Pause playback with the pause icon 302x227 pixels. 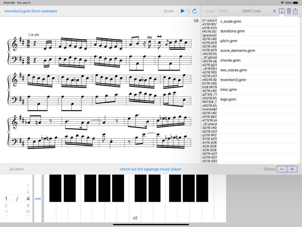point(189,11)
